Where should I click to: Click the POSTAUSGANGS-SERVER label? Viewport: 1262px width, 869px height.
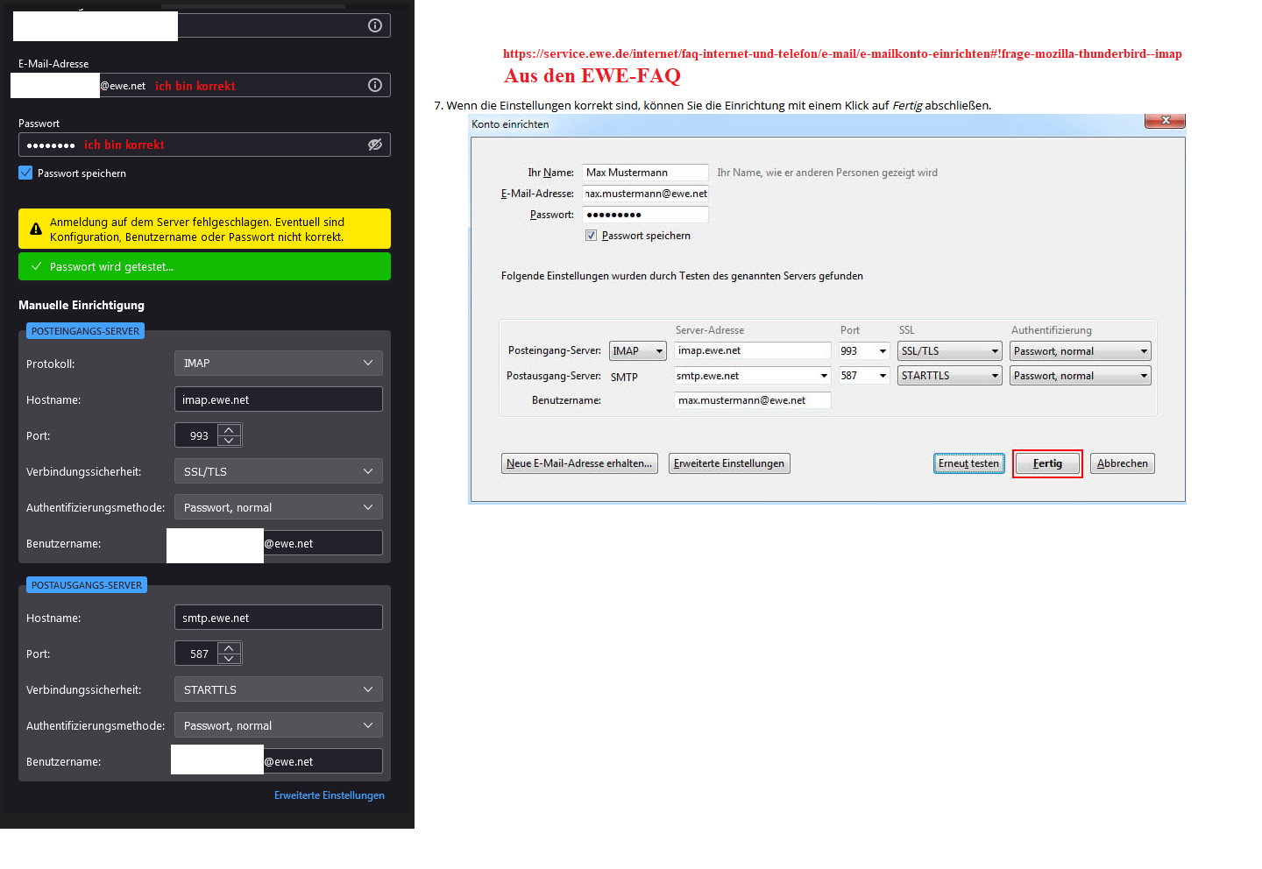pyautogui.click(x=87, y=585)
